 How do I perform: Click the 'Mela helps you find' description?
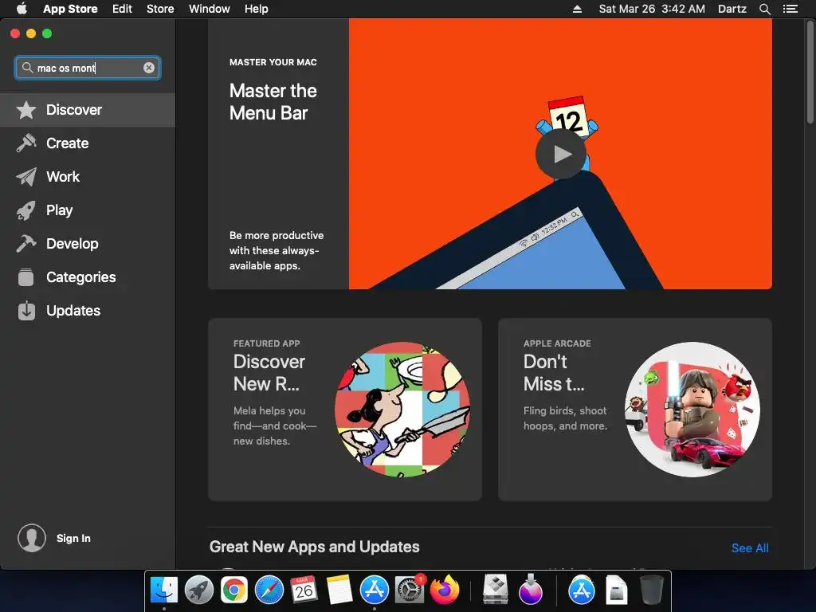[275, 426]
